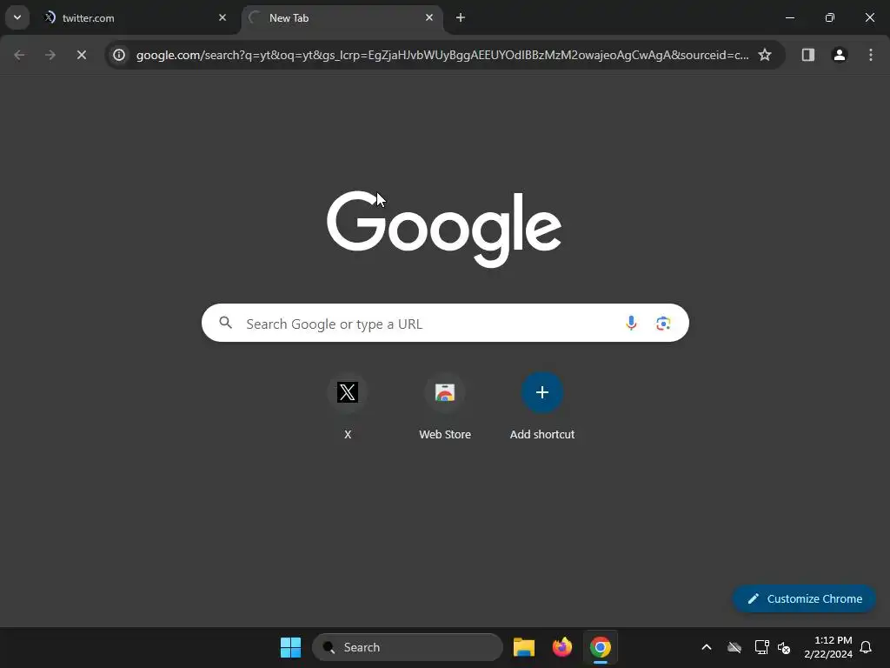Click the Customize Chrome button

tap(804, 598)
